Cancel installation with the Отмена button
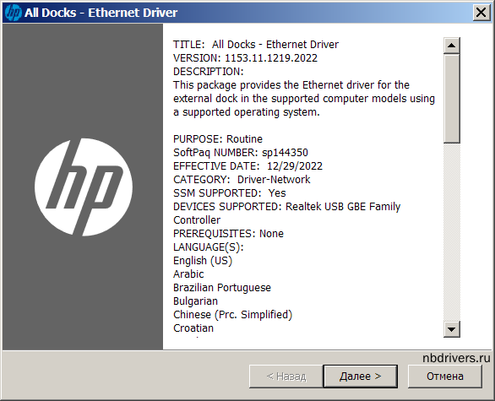Image resolution: width=495 pixels, height=401 pixels. pyautogui.click(x=445, y=377)
